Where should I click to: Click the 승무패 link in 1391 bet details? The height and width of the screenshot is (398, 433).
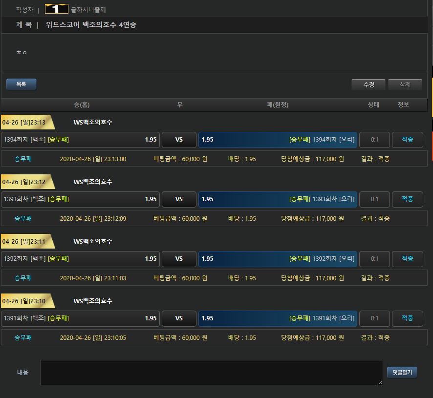coord(23,337)
